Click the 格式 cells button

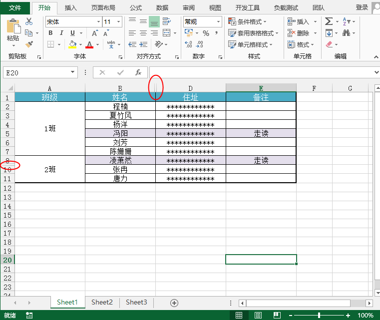301,44
